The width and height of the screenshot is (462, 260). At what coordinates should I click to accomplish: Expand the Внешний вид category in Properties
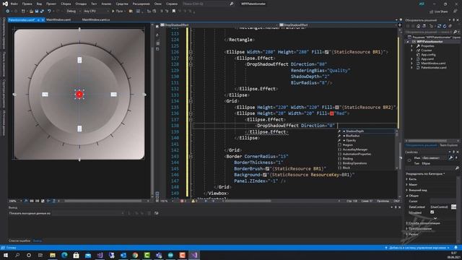coord(407,190)
